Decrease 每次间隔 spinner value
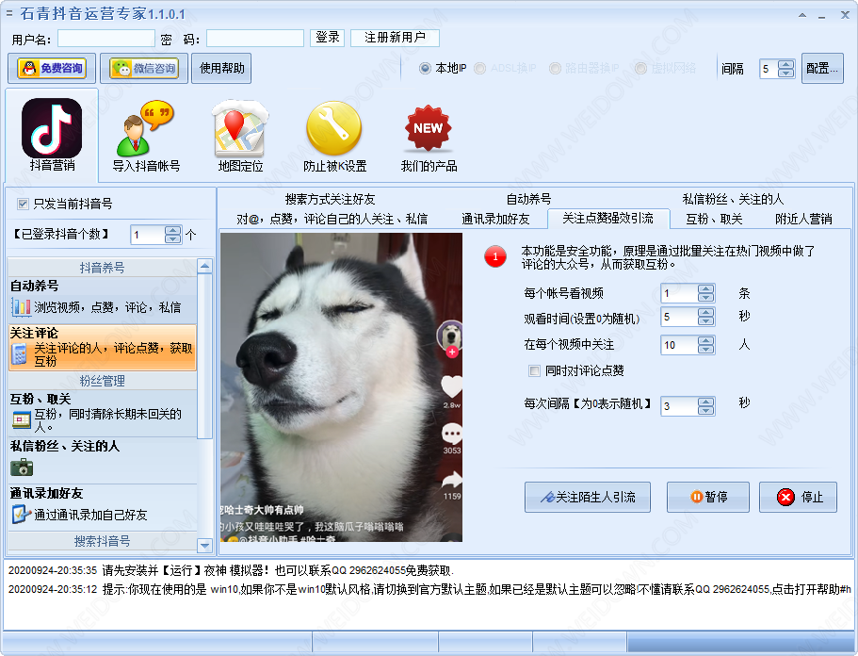Image resolution: width=858 pixels, height=656 pixels. pyautogui.click(x=705, y=410)
